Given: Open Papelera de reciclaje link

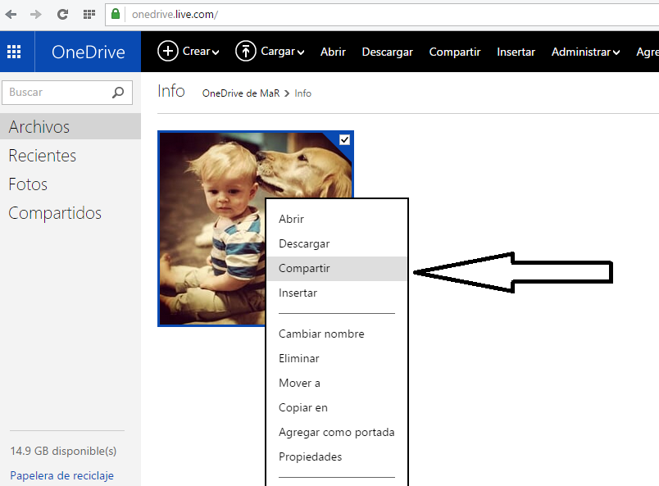Looking at the screenshot, I should click(x=61, y=475).
